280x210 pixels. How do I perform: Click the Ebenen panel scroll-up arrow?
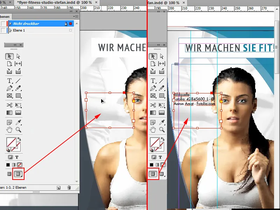77,23
